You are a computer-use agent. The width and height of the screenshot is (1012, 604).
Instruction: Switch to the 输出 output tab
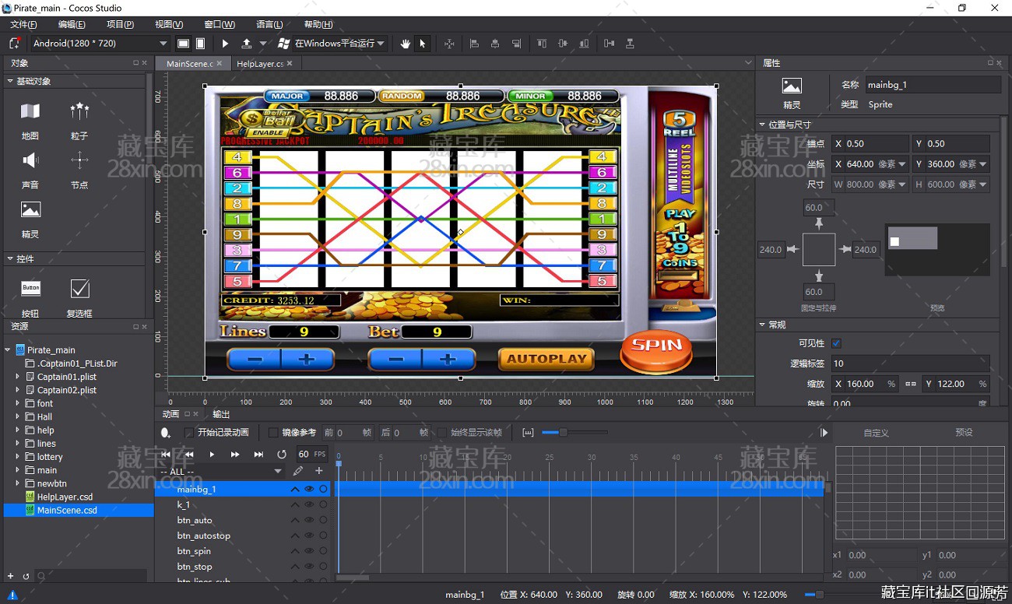[221, 414]
